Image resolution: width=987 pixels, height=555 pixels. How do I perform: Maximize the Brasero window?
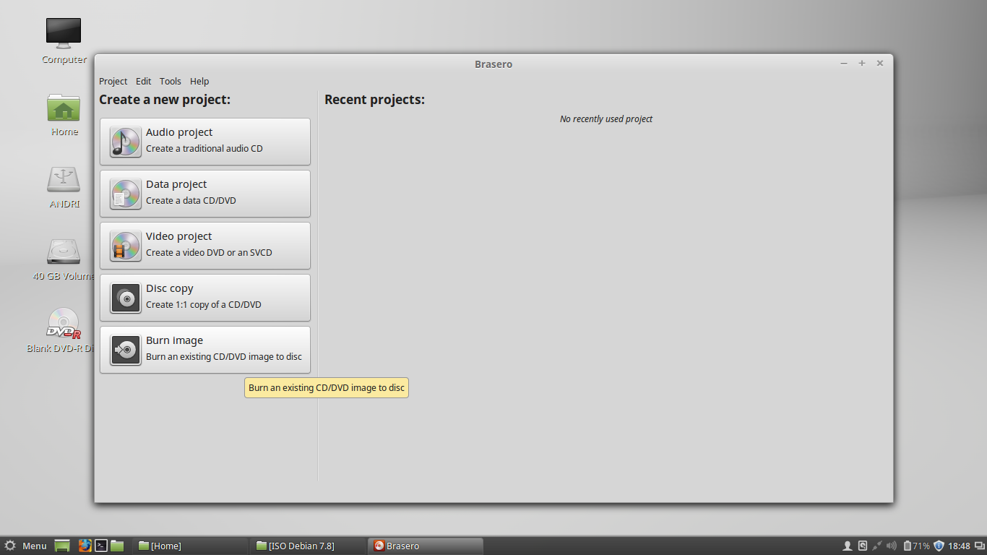[x=862, y=64]
